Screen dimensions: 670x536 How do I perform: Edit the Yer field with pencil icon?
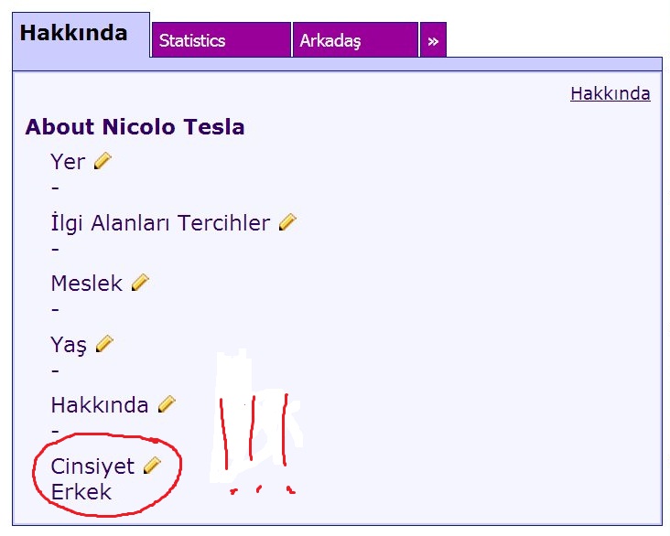click(x=103, y=161)
